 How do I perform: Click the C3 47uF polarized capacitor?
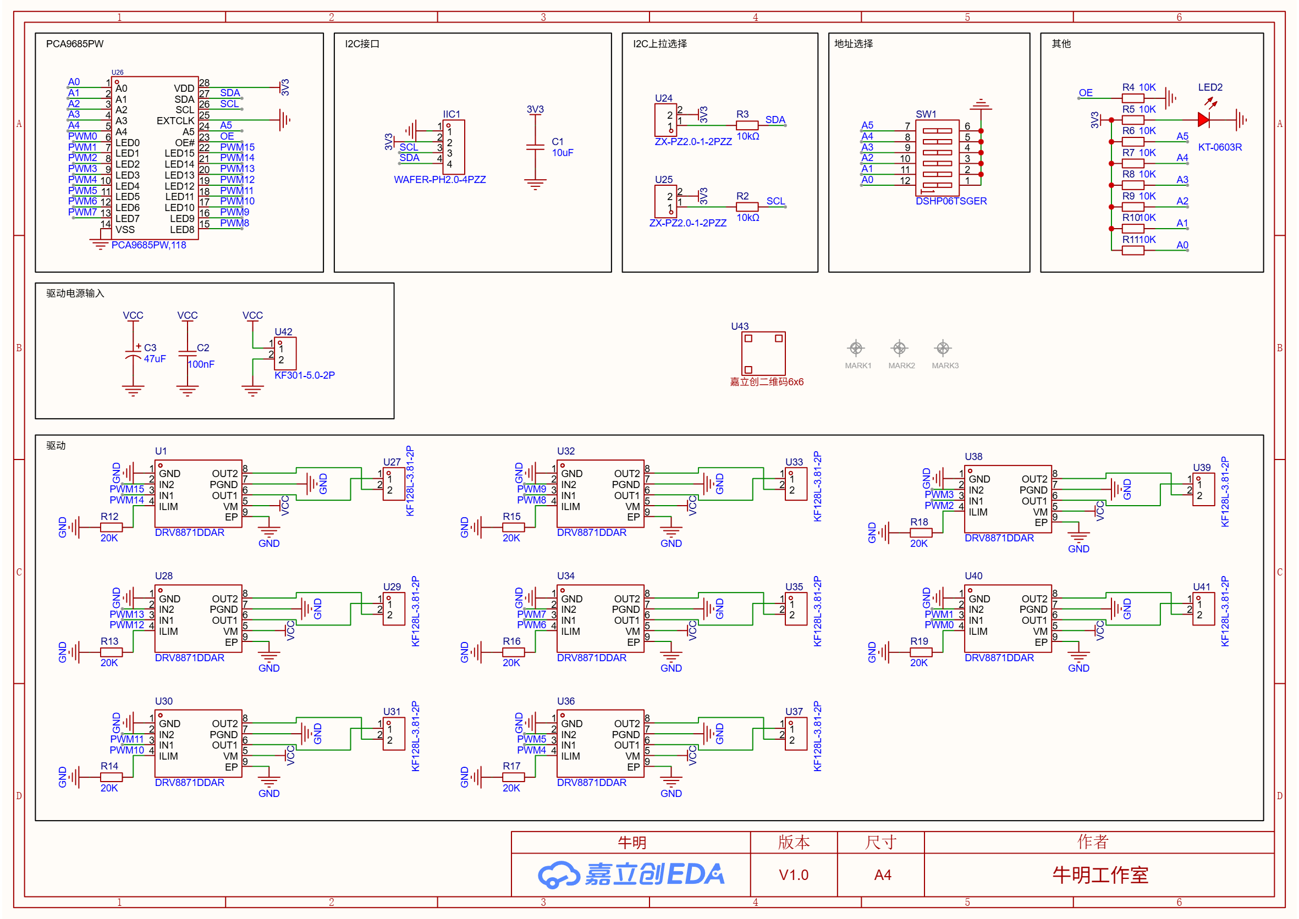tap(133, 353)
